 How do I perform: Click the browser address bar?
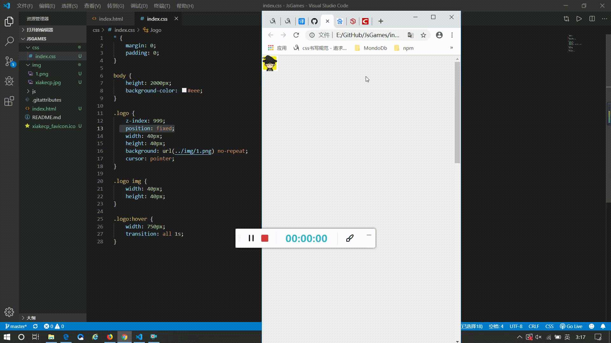coord(368,35)
